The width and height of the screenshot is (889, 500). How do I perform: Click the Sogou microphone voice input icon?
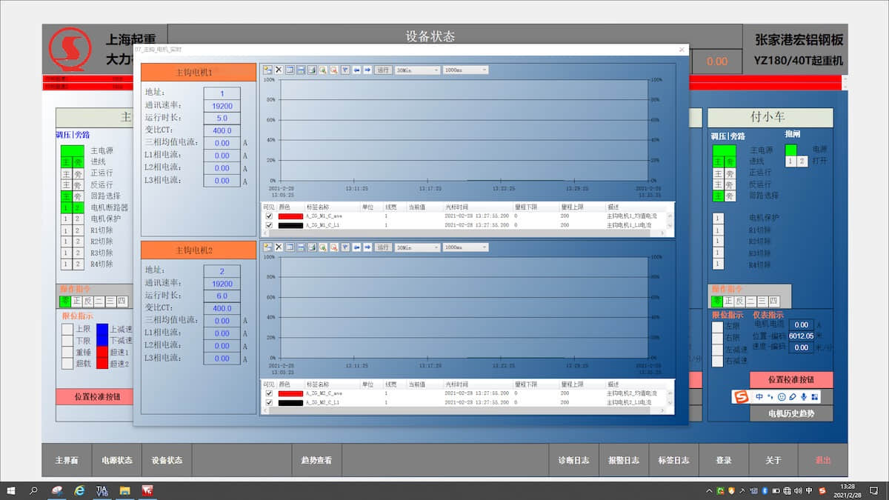804,397
